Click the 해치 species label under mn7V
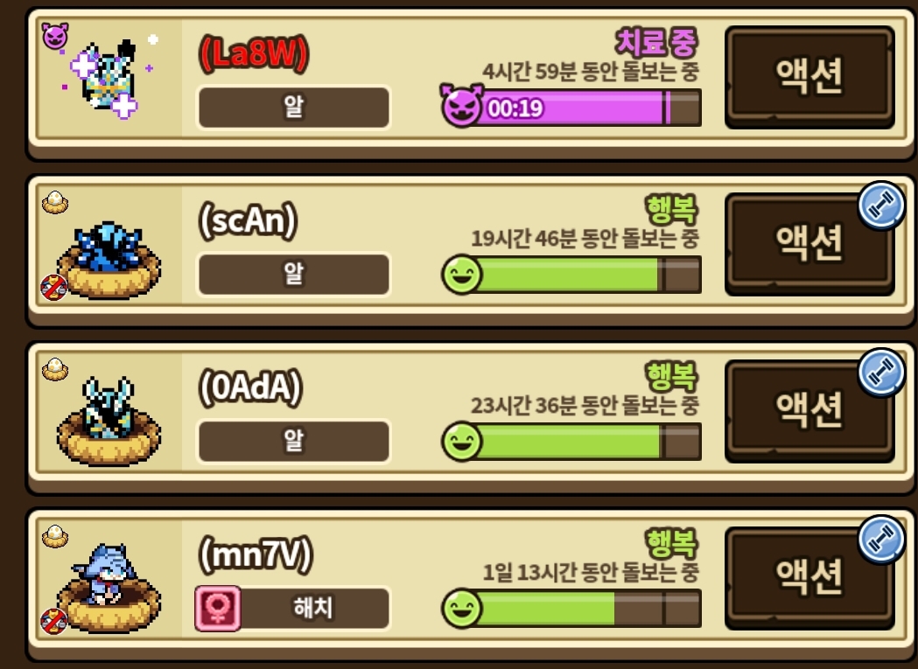 click(x=314, y=608)
